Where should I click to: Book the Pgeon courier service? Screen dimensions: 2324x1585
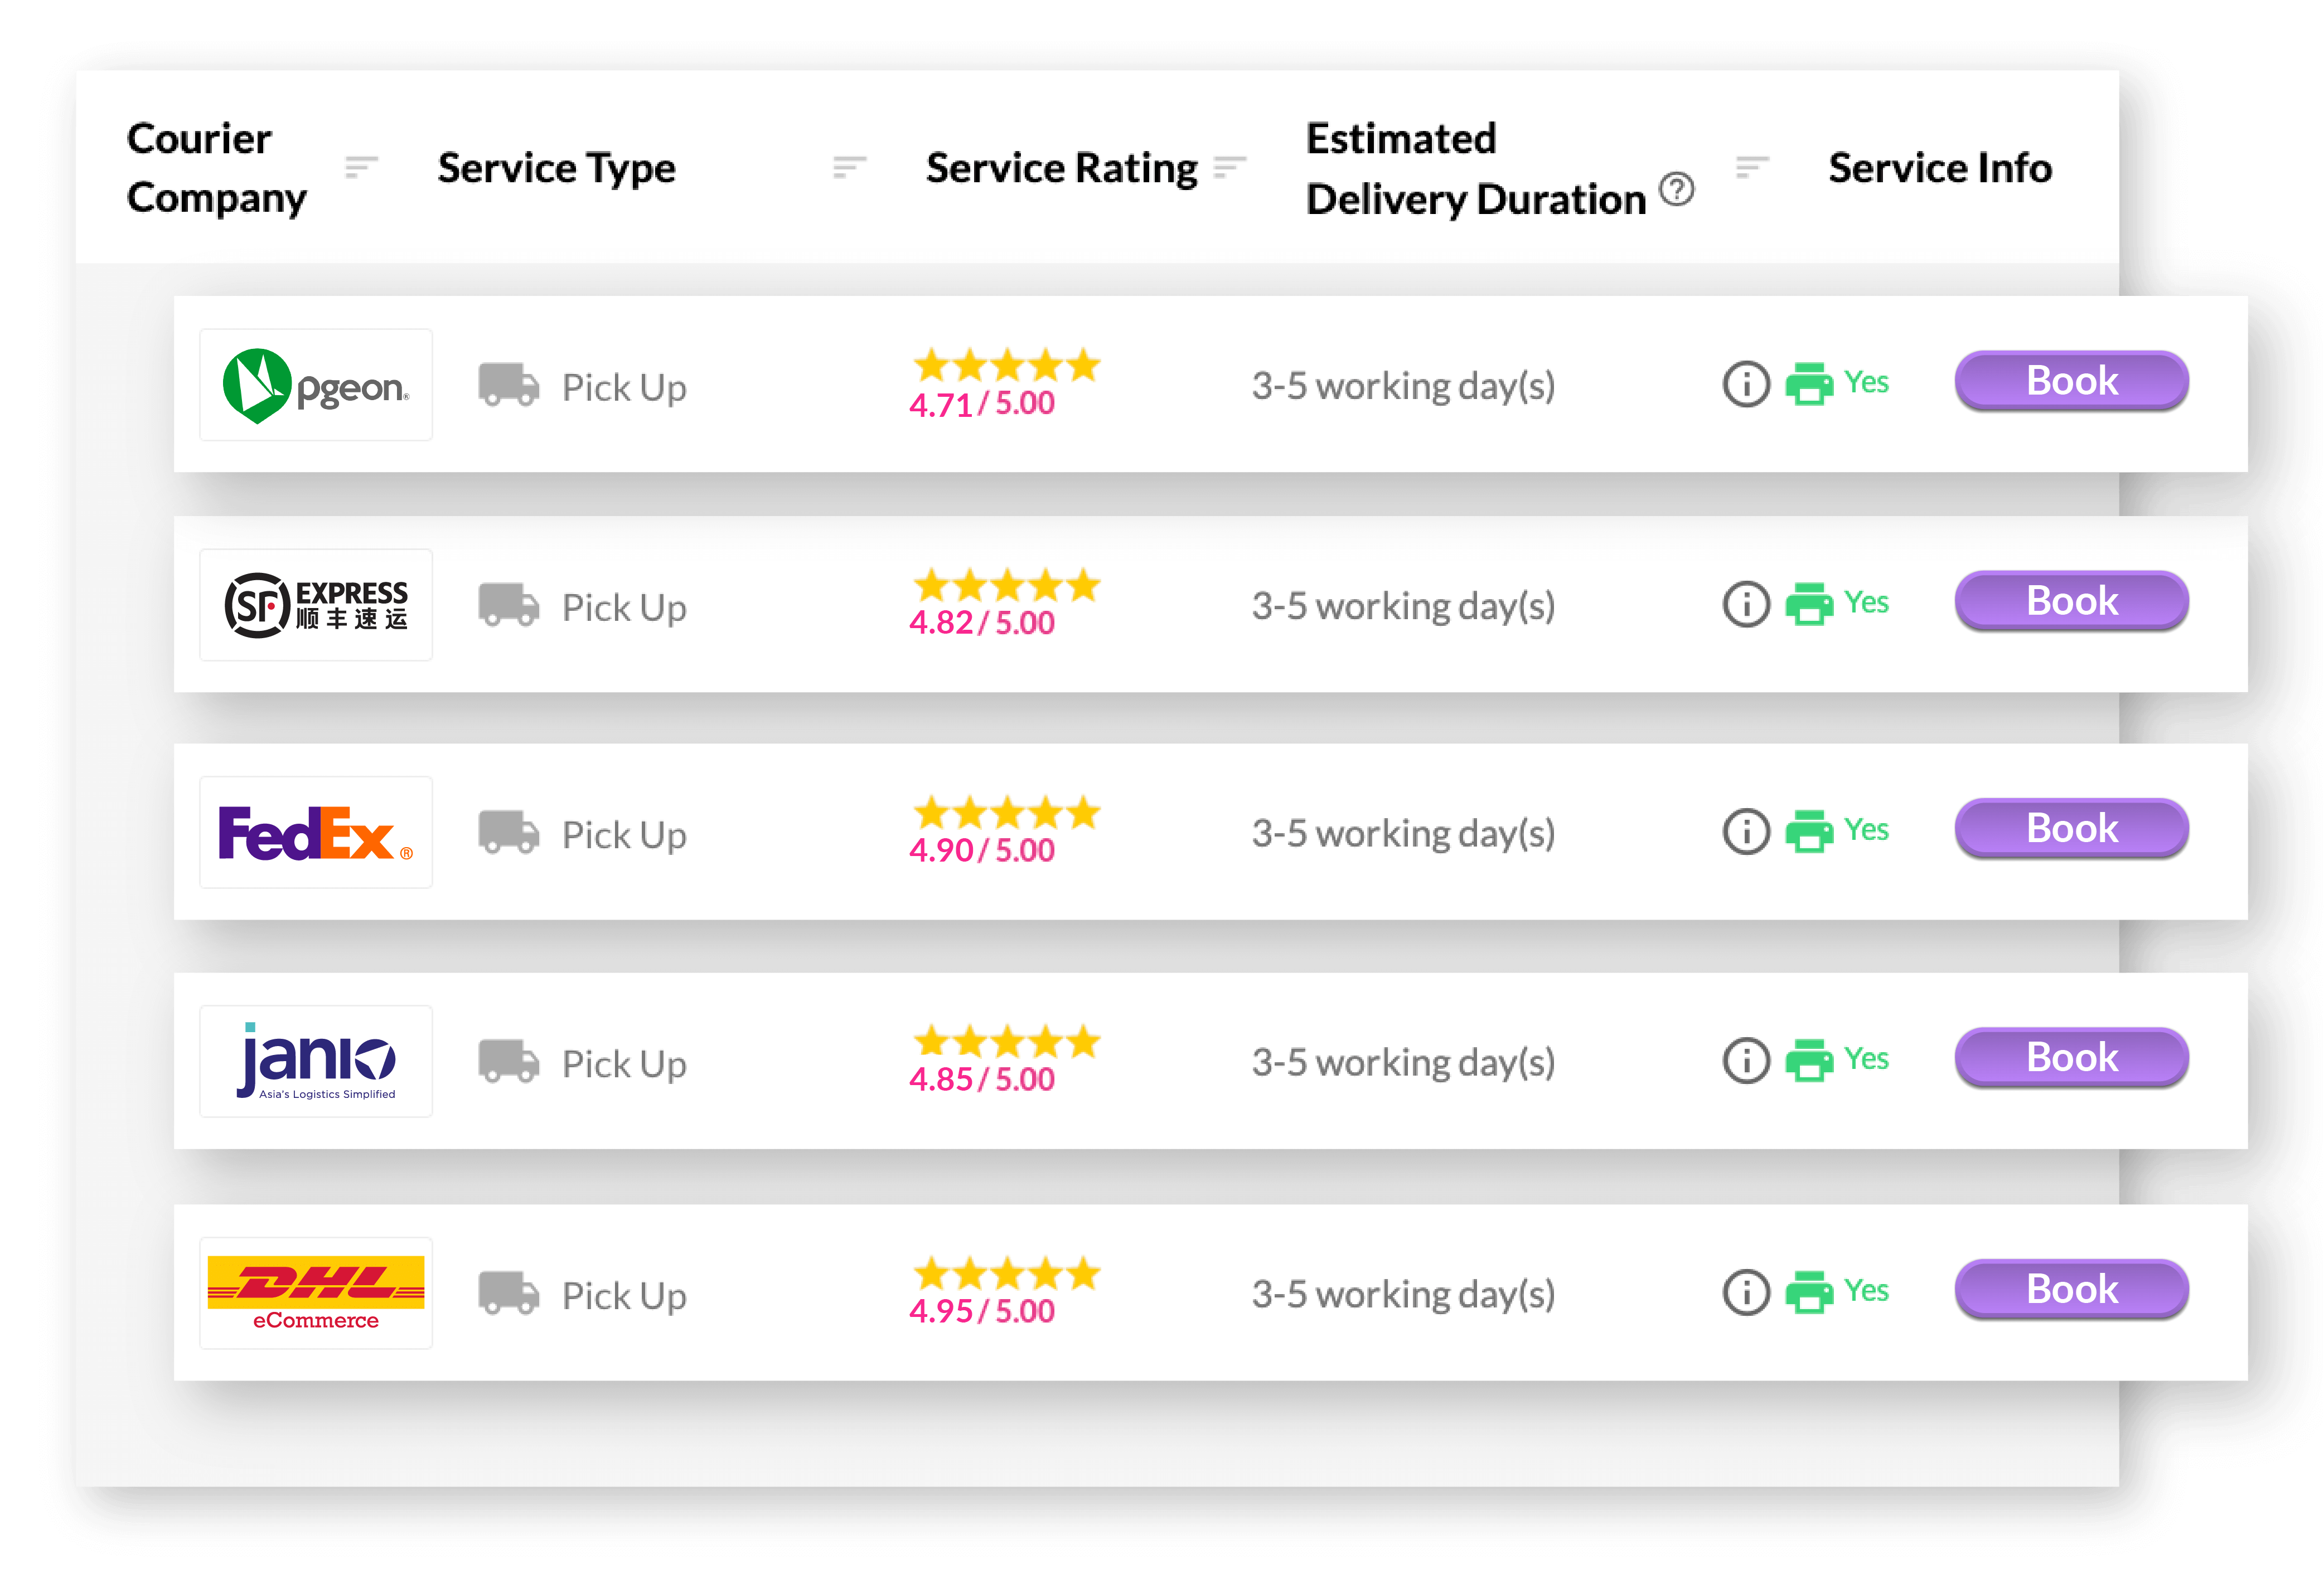2071,381
